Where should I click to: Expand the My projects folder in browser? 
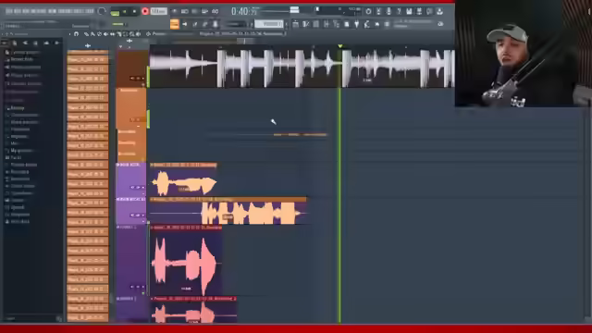click(x=19, y=150)
